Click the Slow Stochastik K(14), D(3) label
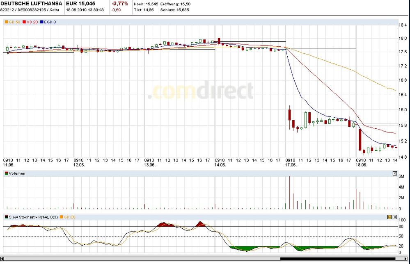Viewport: 410px width, 264px height. coord(33,217)
